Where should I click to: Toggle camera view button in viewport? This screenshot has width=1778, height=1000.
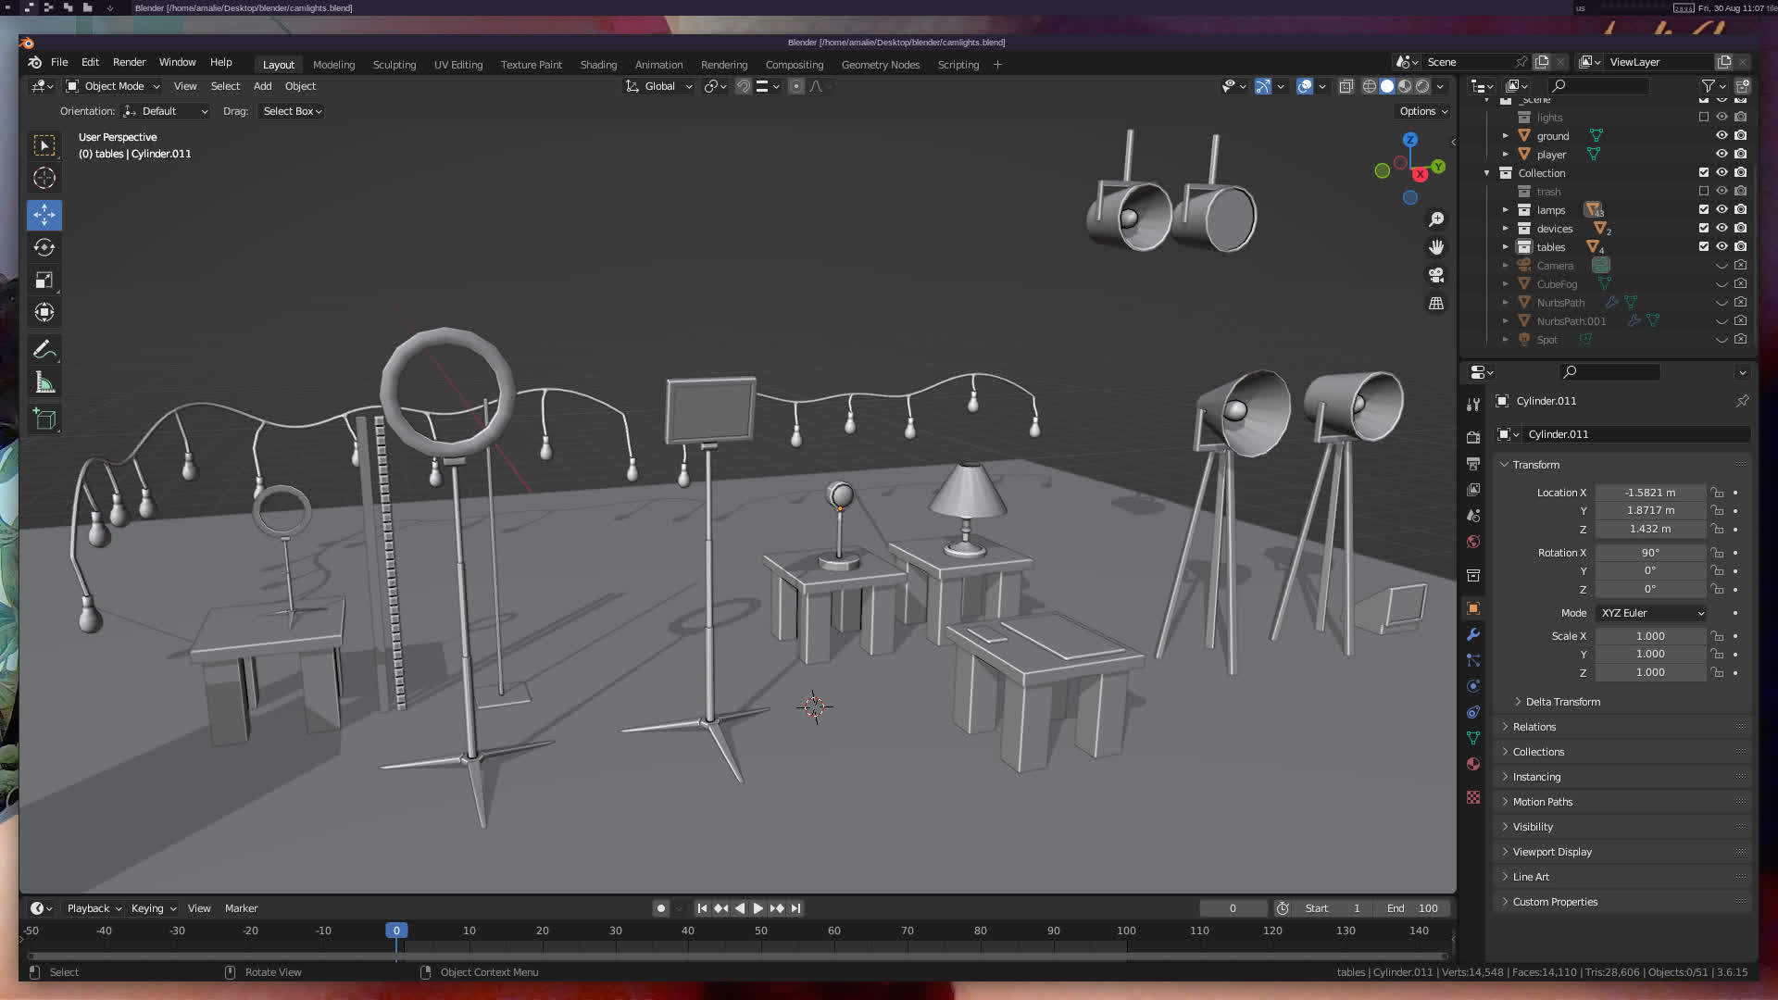click(x=1436, y=275)
